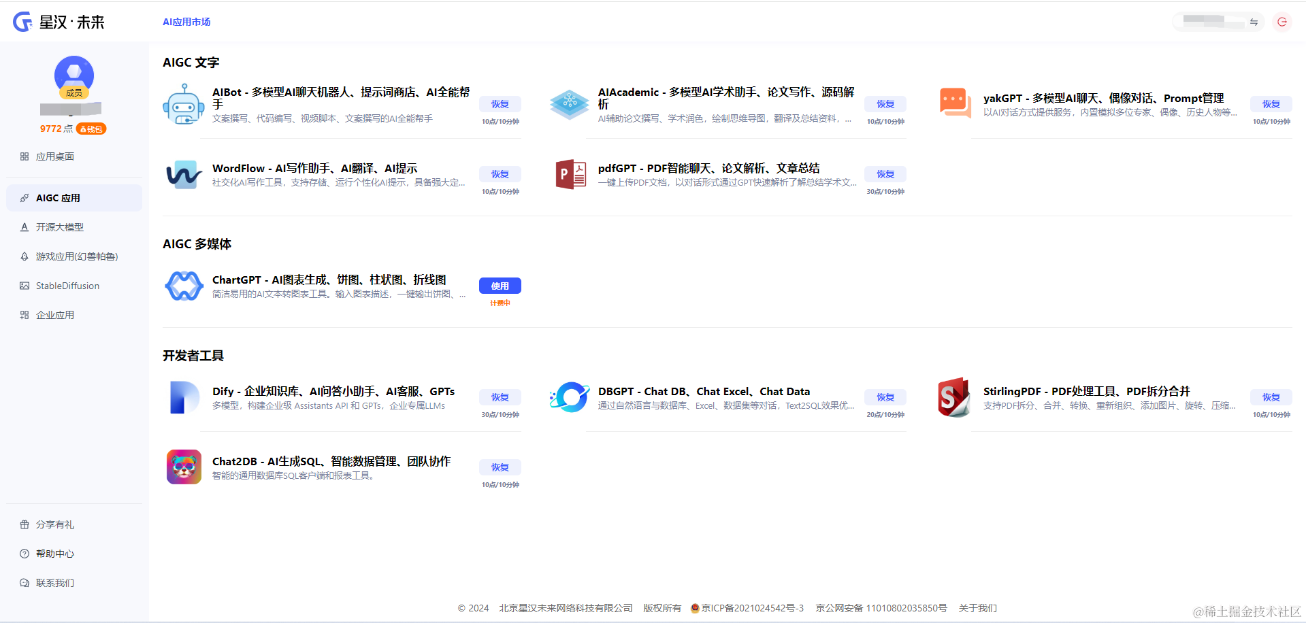This screenshot has width=1306, height=623.
Task: Click the StableDiffusion image icon
Action: (25, 286)
